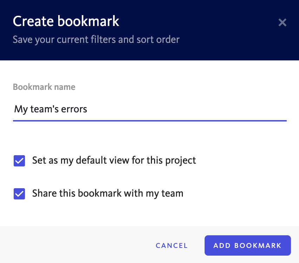Toggle 'Set as my default view' checkbox
299x263 pixels.
[x=19, y=161]
